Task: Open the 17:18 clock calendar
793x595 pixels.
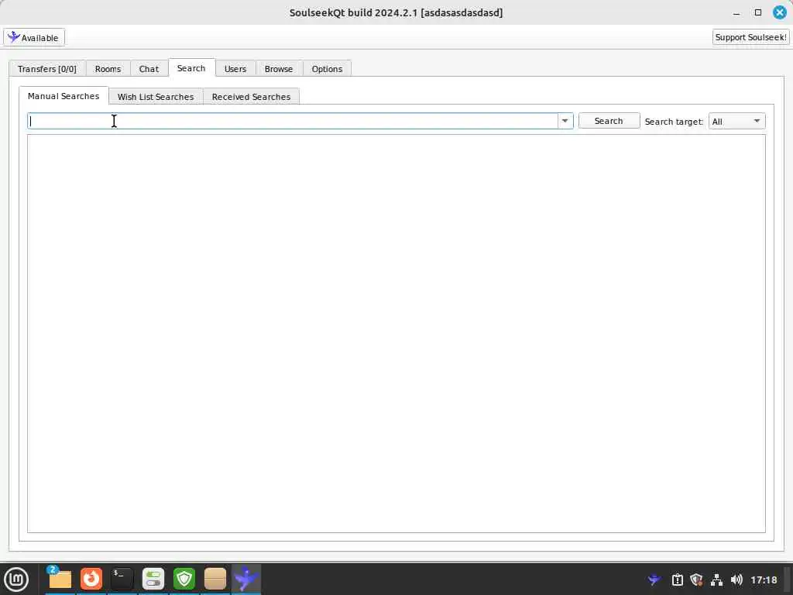Action: [x=764, y=580]
